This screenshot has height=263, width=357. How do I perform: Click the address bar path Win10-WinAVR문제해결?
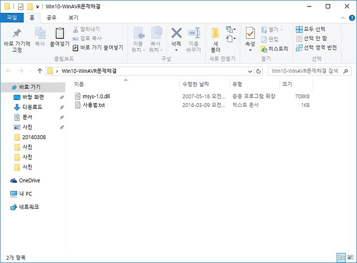[89, 71]
